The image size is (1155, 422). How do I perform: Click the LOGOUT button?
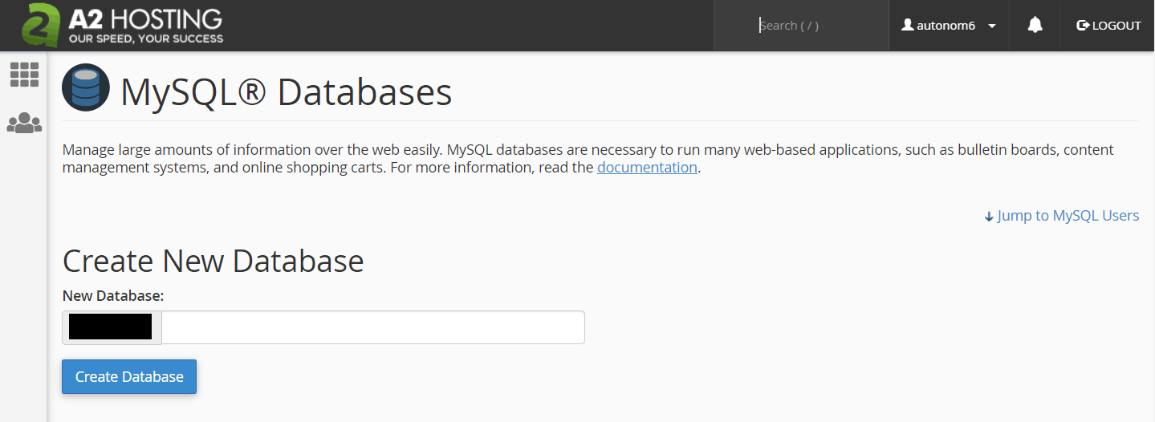click(x=1108, y=26)
